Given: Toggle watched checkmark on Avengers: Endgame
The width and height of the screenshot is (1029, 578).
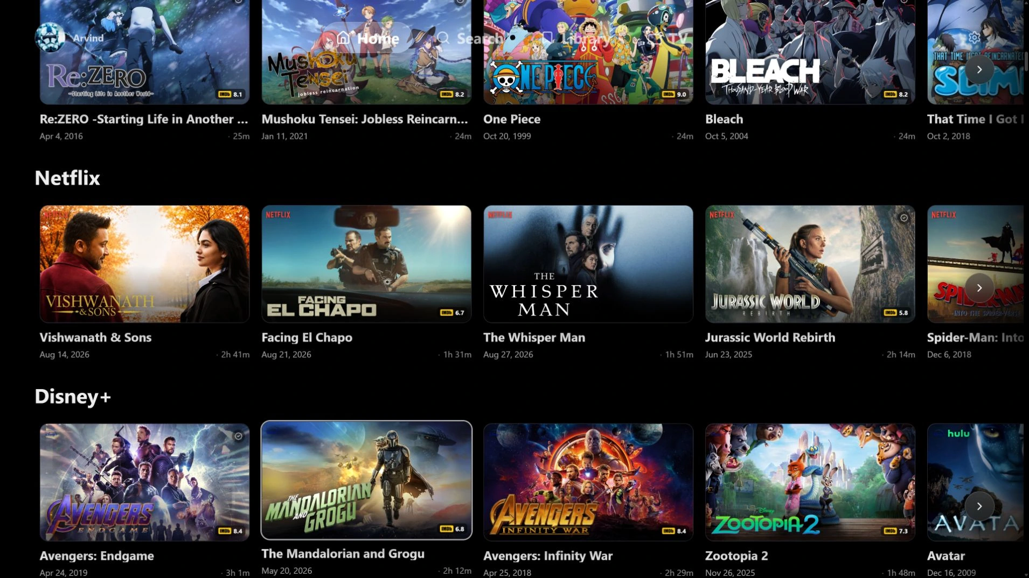Looking at the screenshot, I should [x=238, y=436].
